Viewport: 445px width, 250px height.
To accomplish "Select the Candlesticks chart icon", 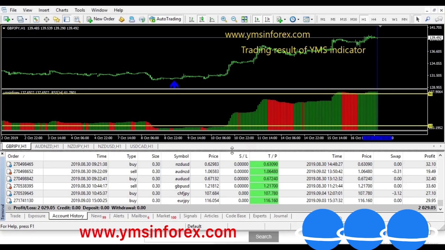I will coord(202,19).
